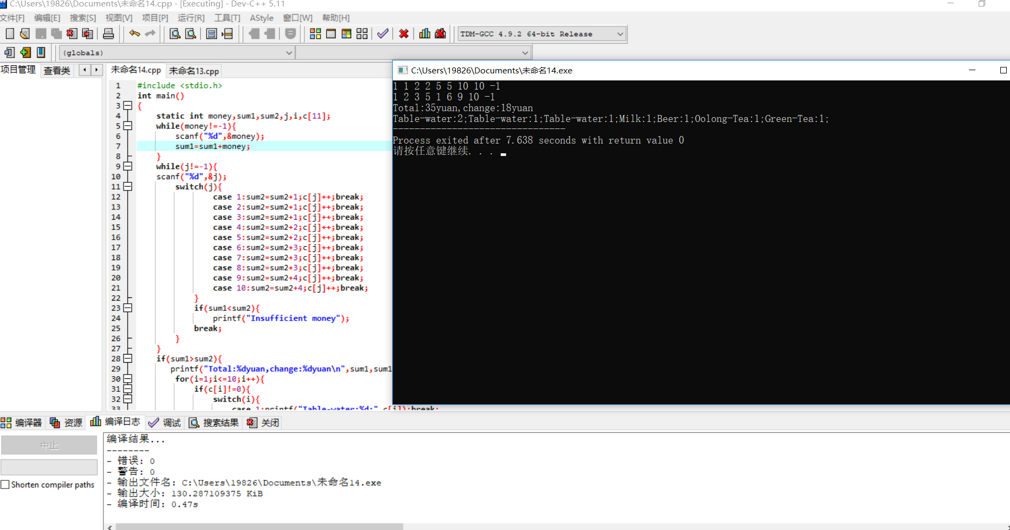This screenshot has height=530, width=1010.
Task: Click the Compile four-squares icon
Action: point(315,33)
